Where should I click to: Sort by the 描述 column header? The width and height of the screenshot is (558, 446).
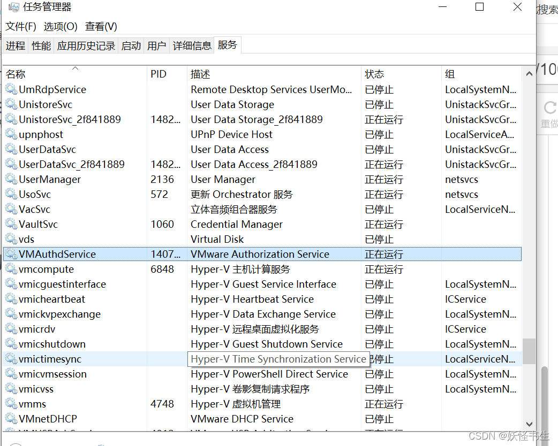pyautogui.click(x=274, y=74)
